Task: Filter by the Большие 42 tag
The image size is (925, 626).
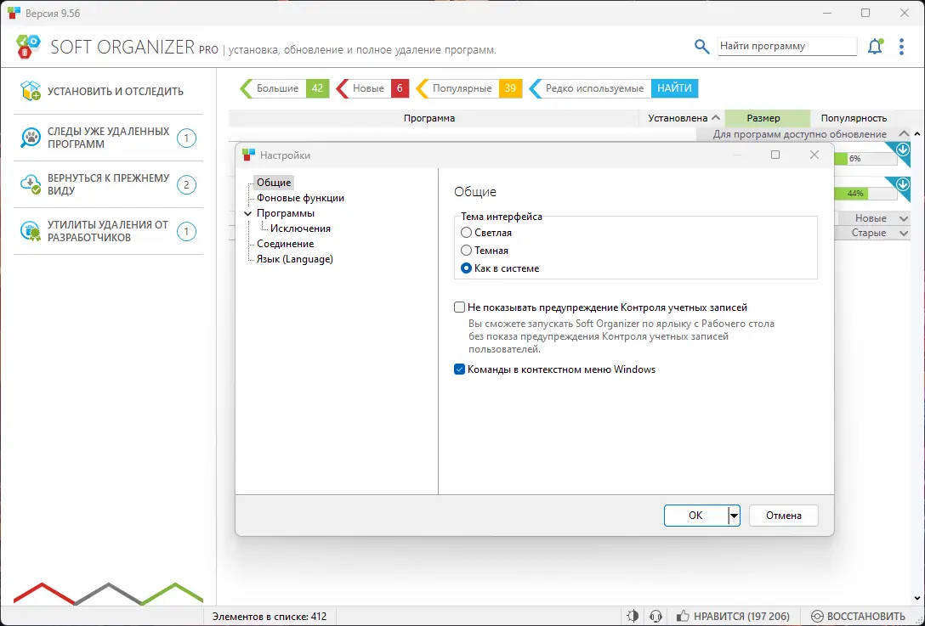Action: pos(285,88)
